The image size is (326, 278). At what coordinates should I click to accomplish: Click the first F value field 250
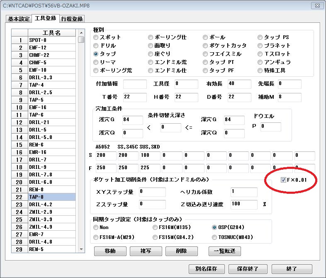point(106,168)
